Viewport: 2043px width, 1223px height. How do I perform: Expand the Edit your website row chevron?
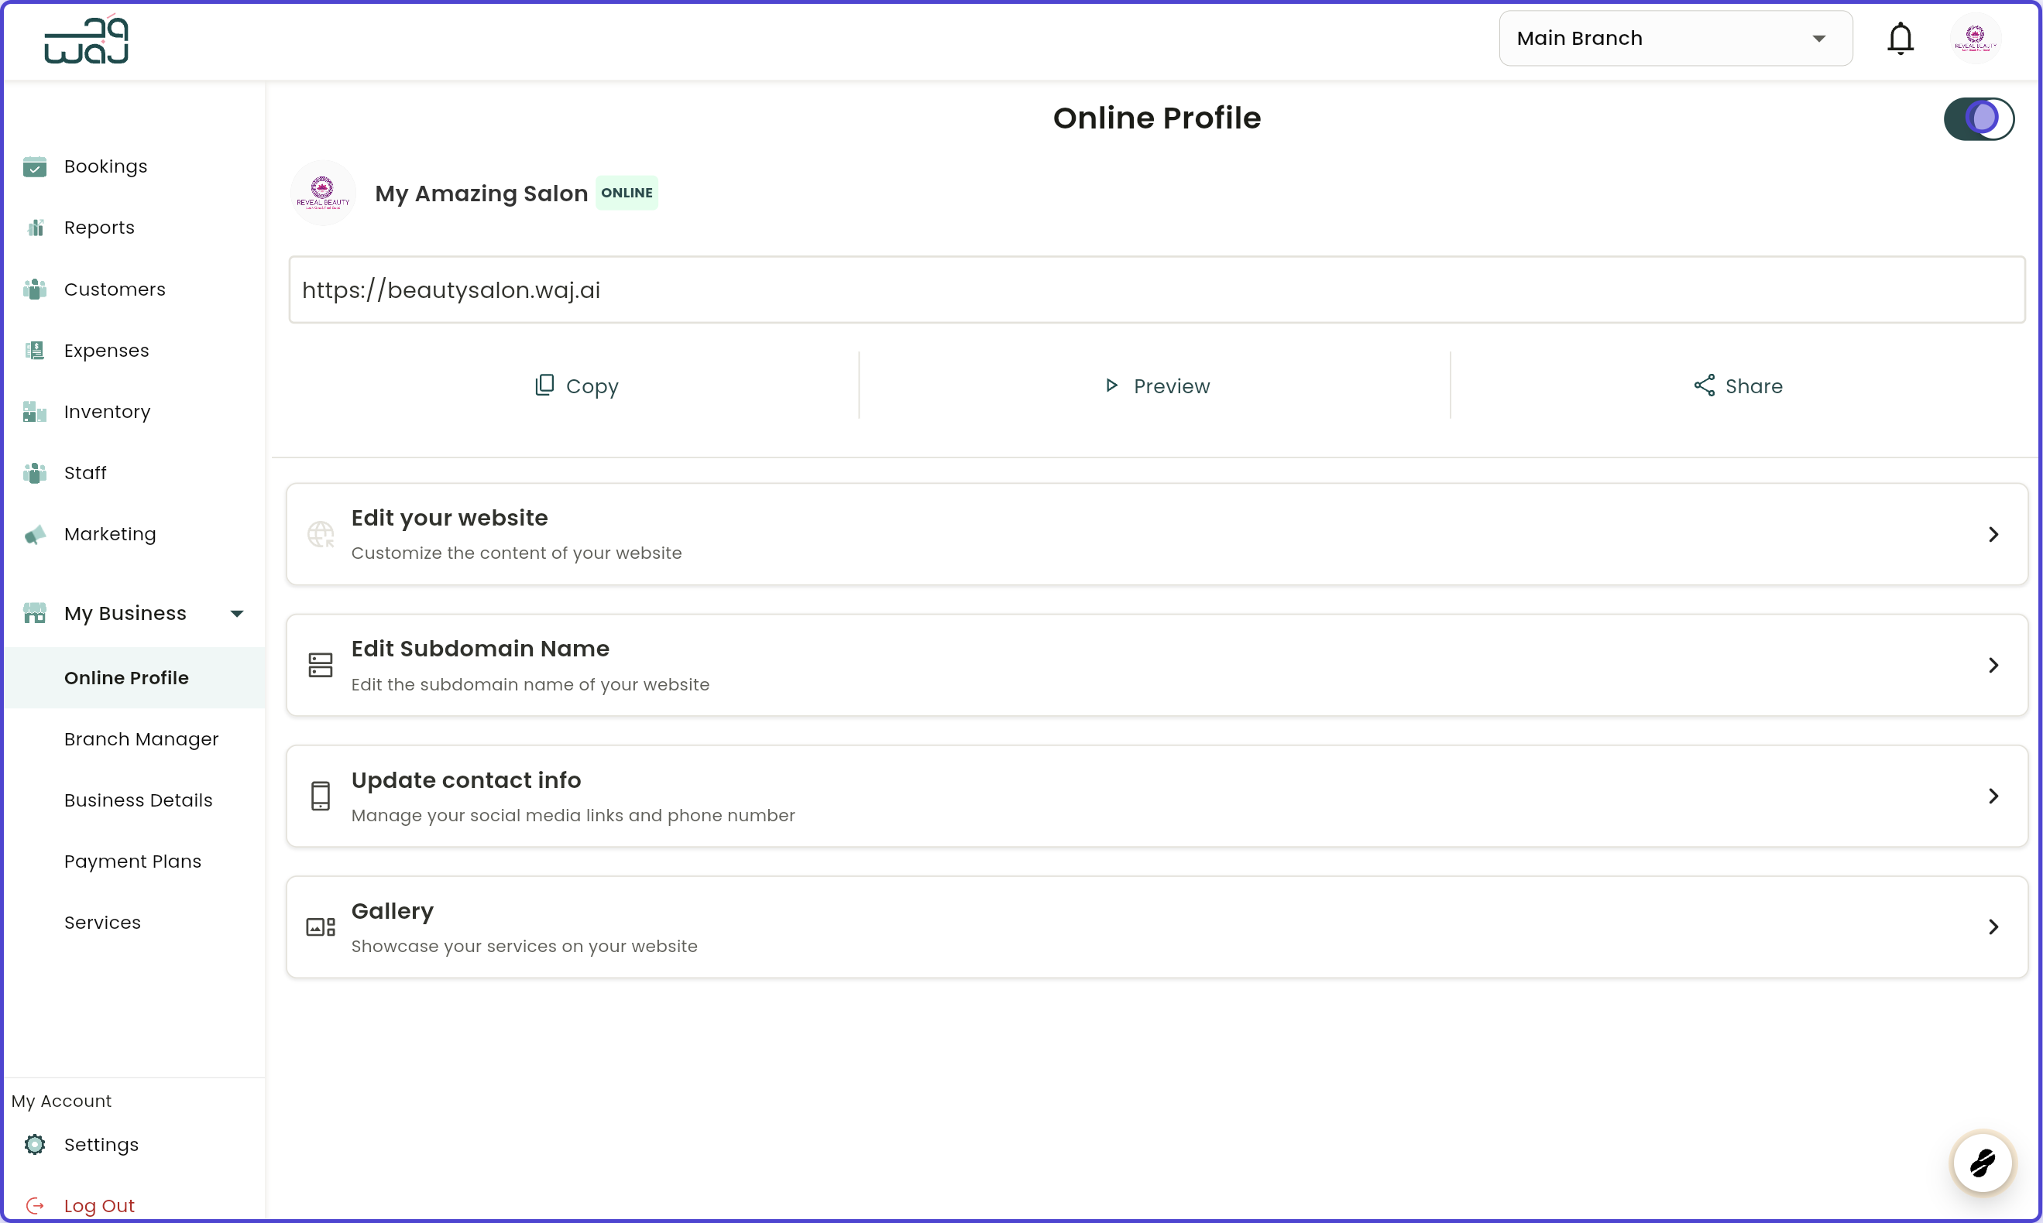point(1993,534)
